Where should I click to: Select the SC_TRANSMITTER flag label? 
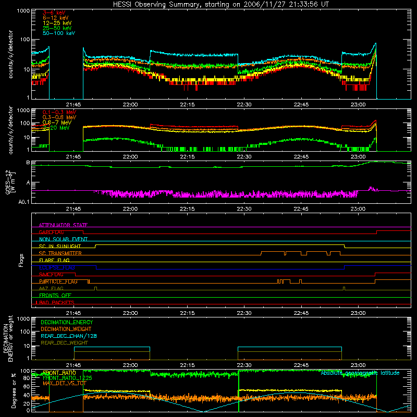(x=60, y=253)
